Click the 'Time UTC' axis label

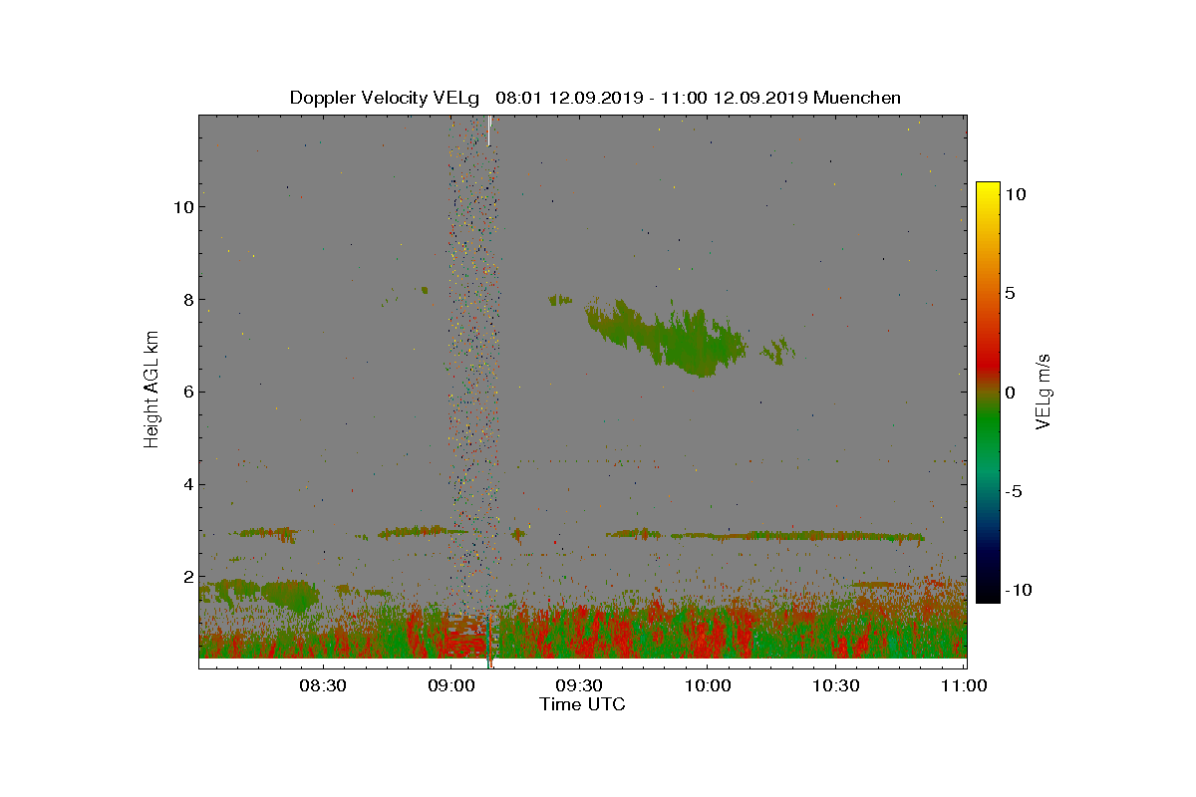tap(583, 704)
